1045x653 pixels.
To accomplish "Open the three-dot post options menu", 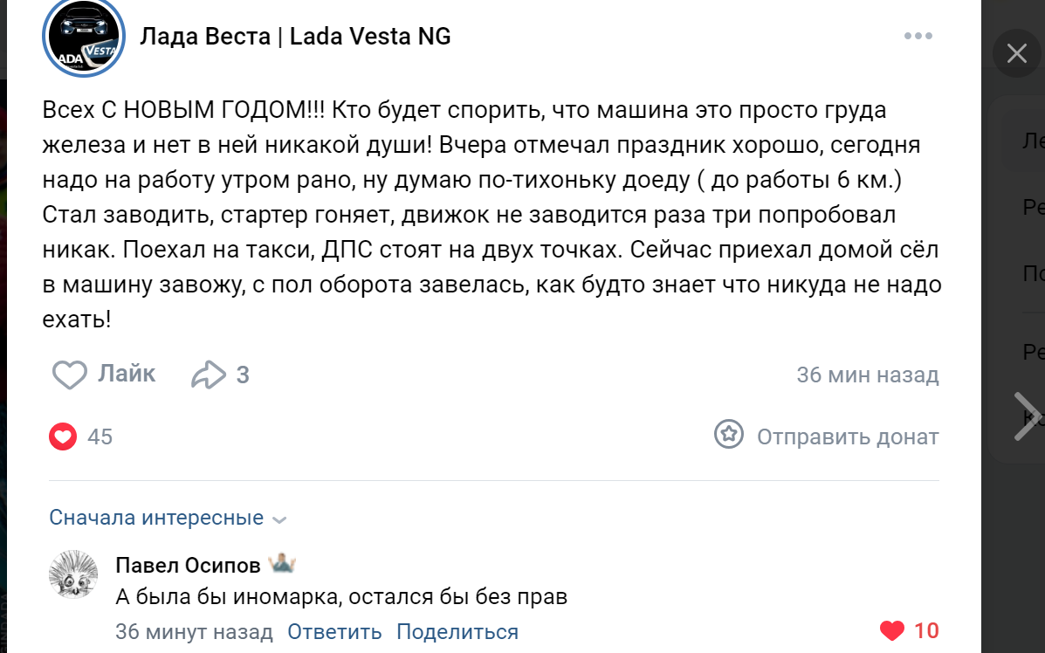I will click(x=918, y=37).
